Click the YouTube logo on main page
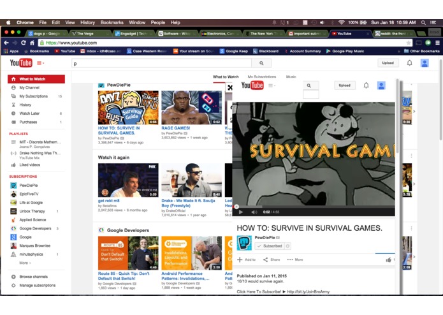Image resolution: width=443 pixels, height=315 pixels. coord(21,62)
